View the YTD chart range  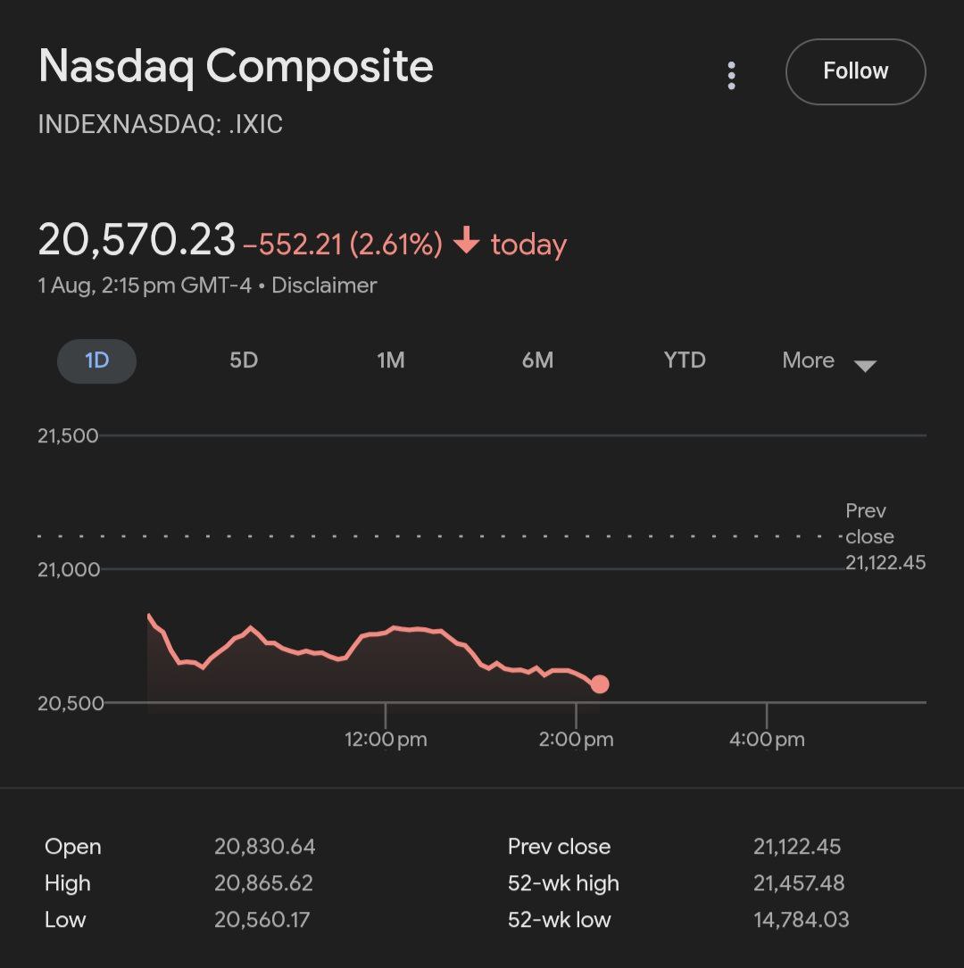685,360
